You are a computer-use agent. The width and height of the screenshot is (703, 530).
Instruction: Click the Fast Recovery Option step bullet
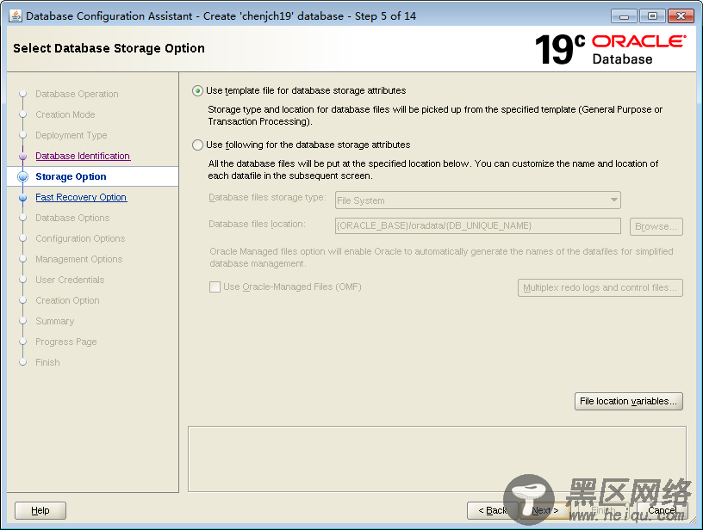coord(23,197)
